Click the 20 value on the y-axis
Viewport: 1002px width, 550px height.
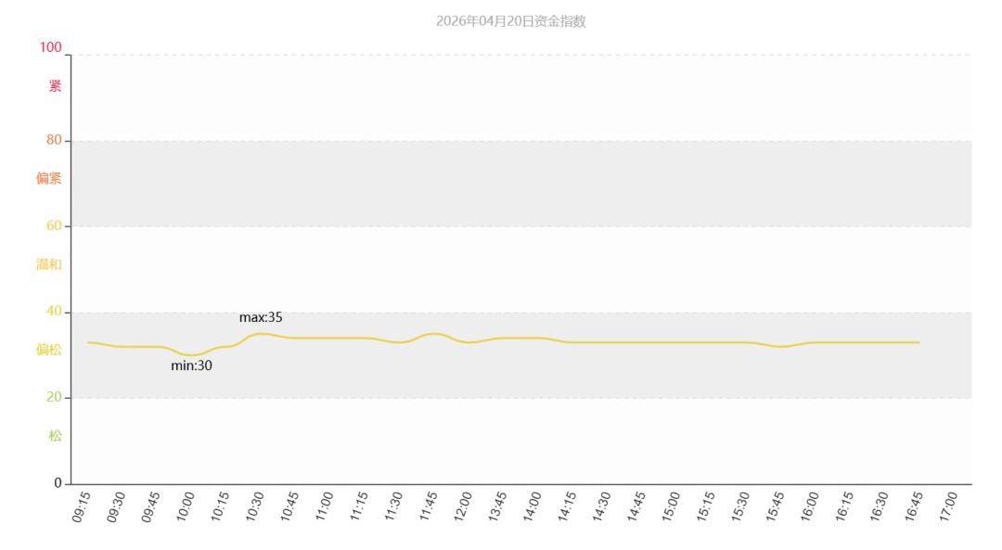54,397
